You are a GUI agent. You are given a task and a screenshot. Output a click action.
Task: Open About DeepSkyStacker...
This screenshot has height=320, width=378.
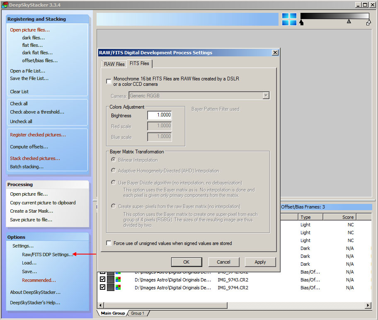[35, 292]
